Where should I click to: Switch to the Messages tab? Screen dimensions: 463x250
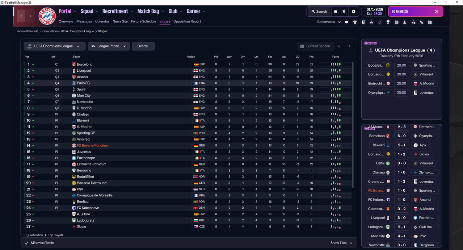coord(84,21)
